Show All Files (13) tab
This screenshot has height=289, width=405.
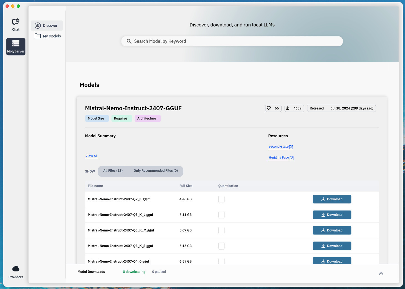[113, 171]
